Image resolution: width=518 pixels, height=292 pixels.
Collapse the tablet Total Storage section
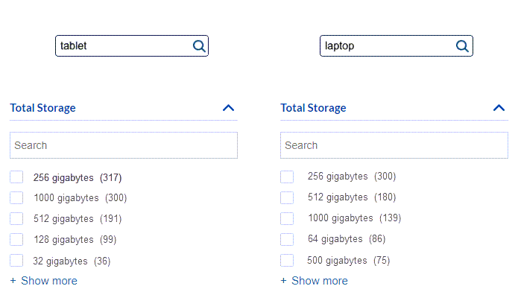[x=228, y=108]
